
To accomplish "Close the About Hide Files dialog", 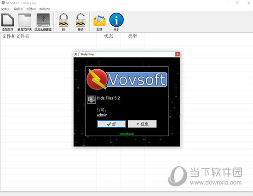I will pos(178,54).
